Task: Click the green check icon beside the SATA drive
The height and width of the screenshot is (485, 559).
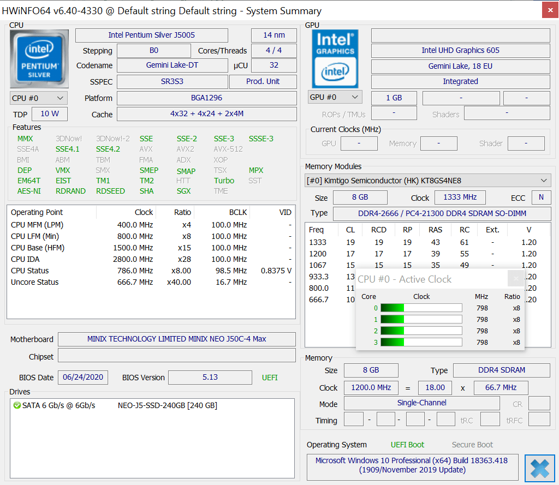Action: click(x=17, y=405)
